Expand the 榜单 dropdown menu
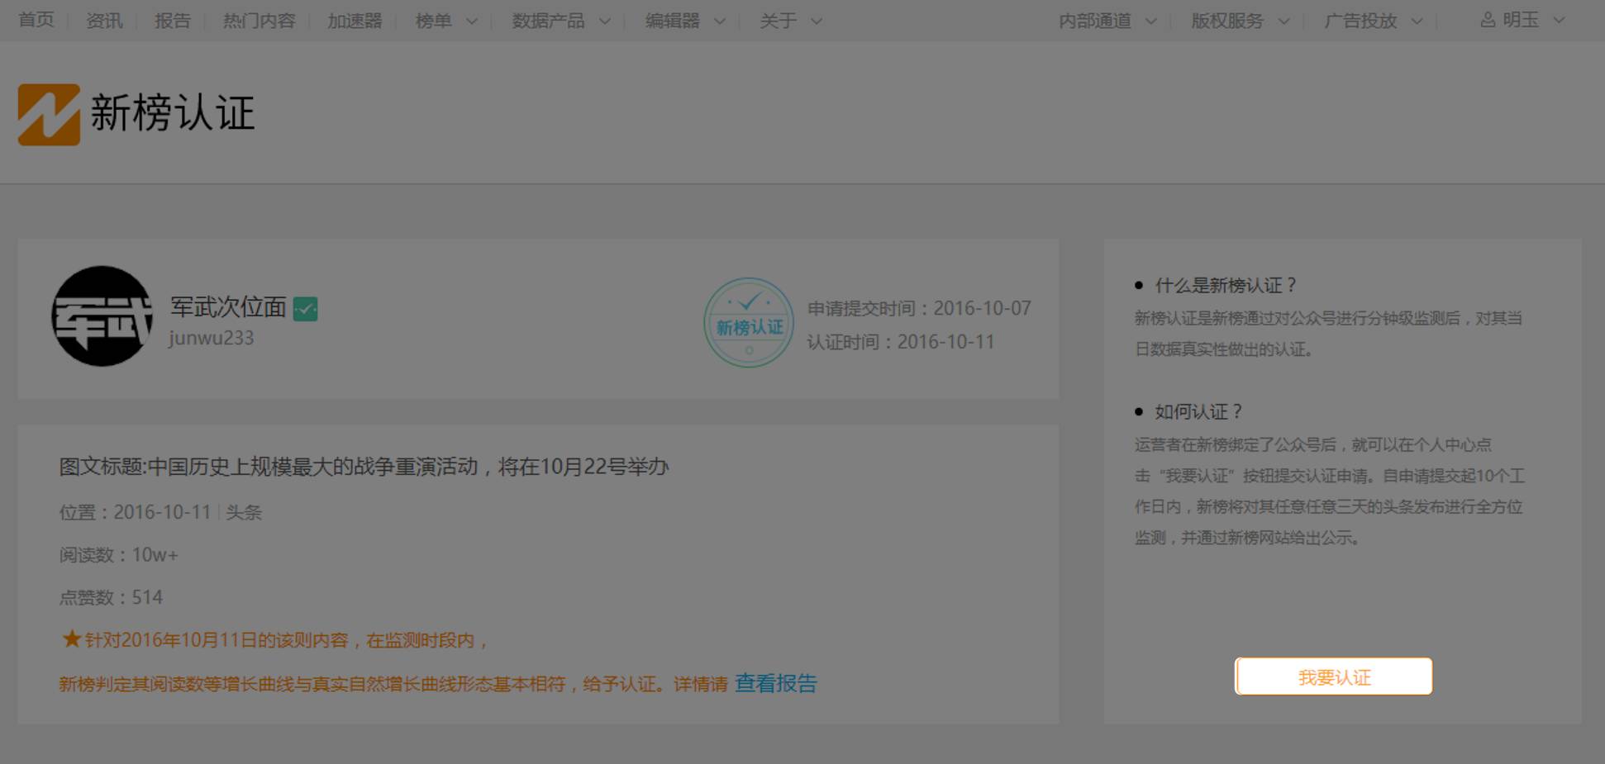Screen dimensions: 1605x764 pyautogui.click(x=446, y=21)
